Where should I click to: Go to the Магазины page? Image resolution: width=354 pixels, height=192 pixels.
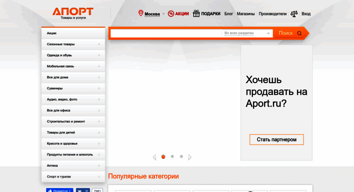click(246, 14)
